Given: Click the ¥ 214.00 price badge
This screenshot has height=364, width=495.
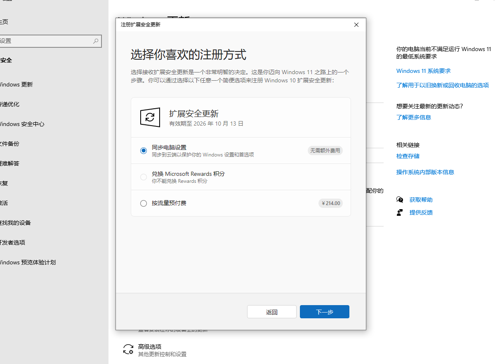Looking at the screenshot, I should pyautogui.click(x=330, y=203).
